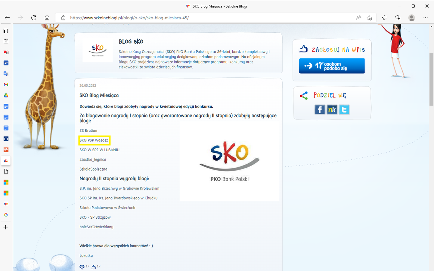
Task: Switch to the Google Drive tab
Action: 6,95
